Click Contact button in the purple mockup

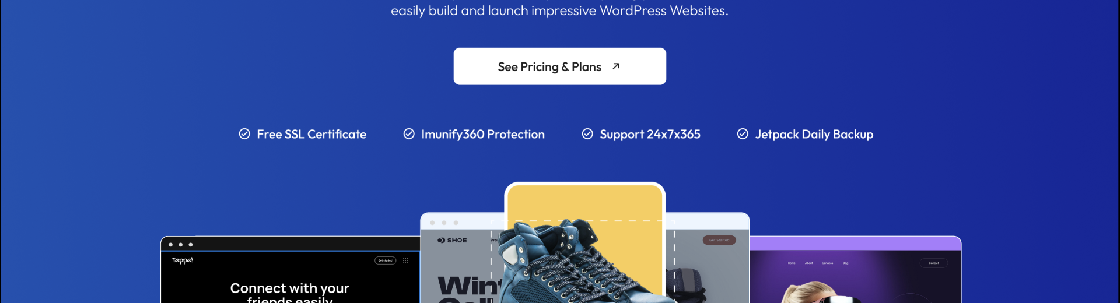point(933,263)
